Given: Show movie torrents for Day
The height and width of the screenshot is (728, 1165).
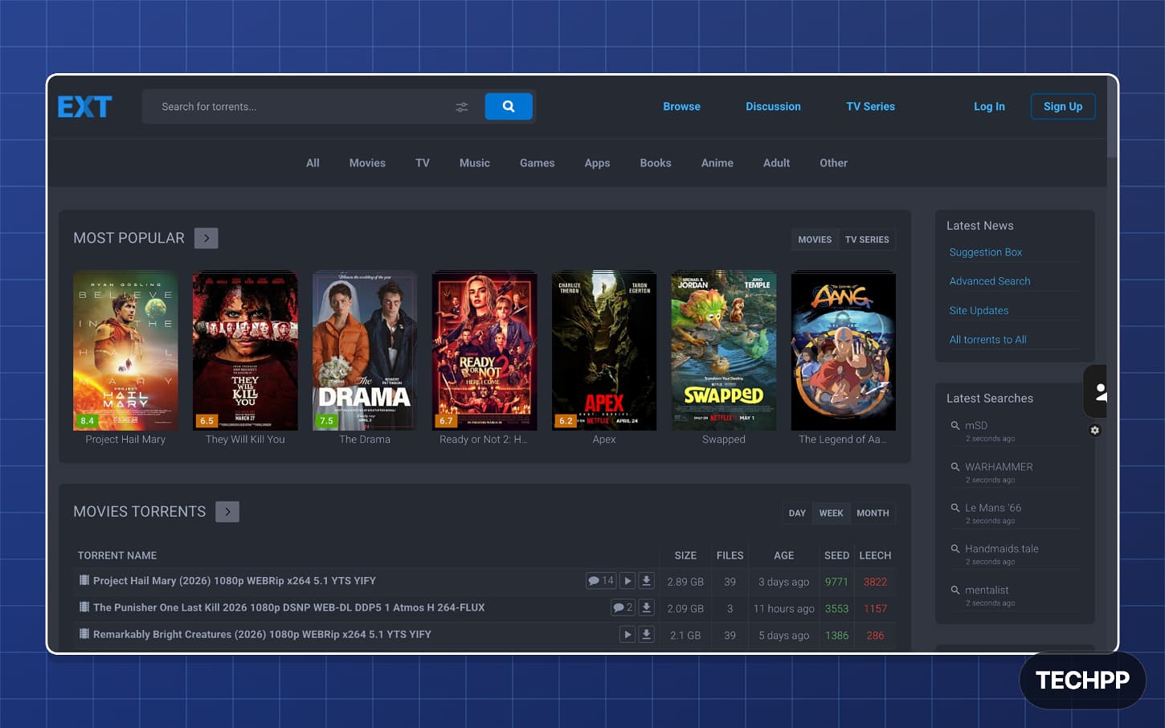Looking at the screenshot, I should point(797,513).
